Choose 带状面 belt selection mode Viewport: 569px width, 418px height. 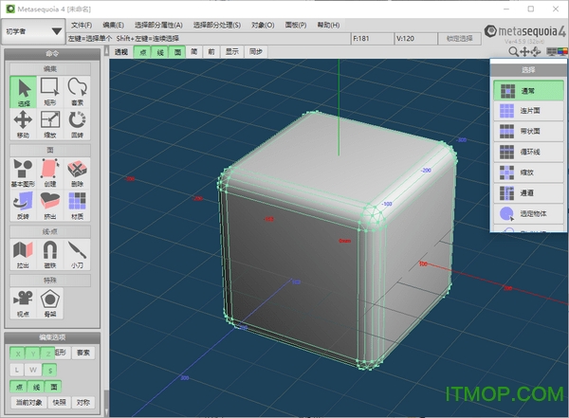(x=528, y=132)
